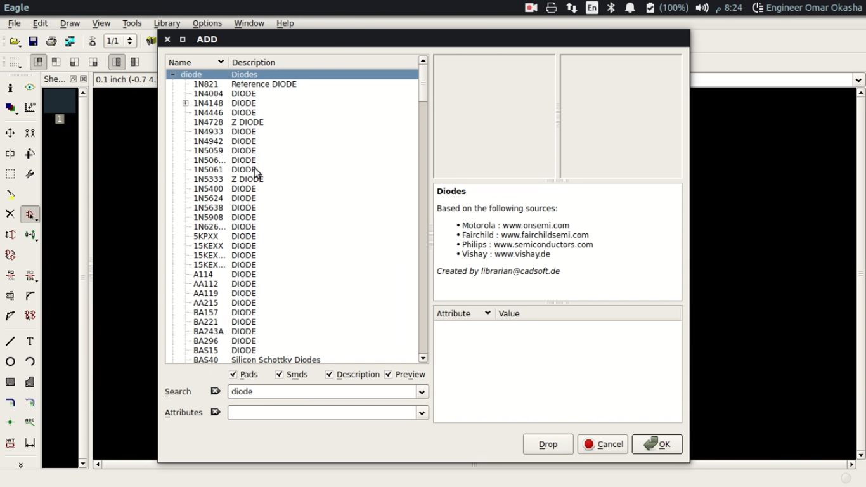Image resolution: width=866 pixels, height=487 pixels.
Task: Select the 1N4728 Z DIODE entry
Action: tap(292, 122)
